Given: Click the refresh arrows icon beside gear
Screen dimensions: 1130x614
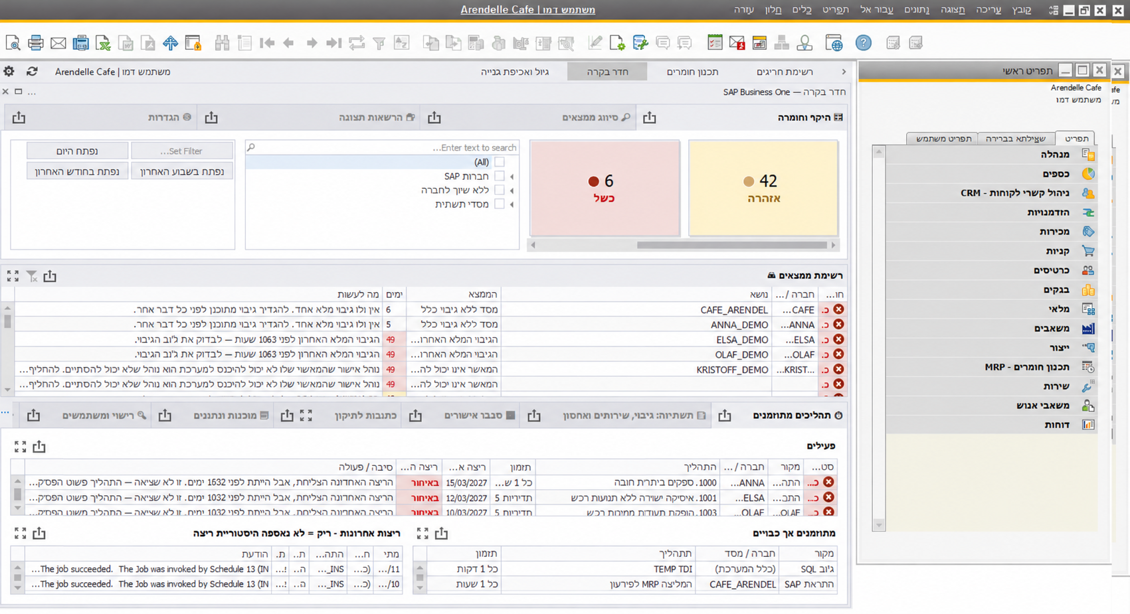Looking at the screenshot, I should (32, 71).
